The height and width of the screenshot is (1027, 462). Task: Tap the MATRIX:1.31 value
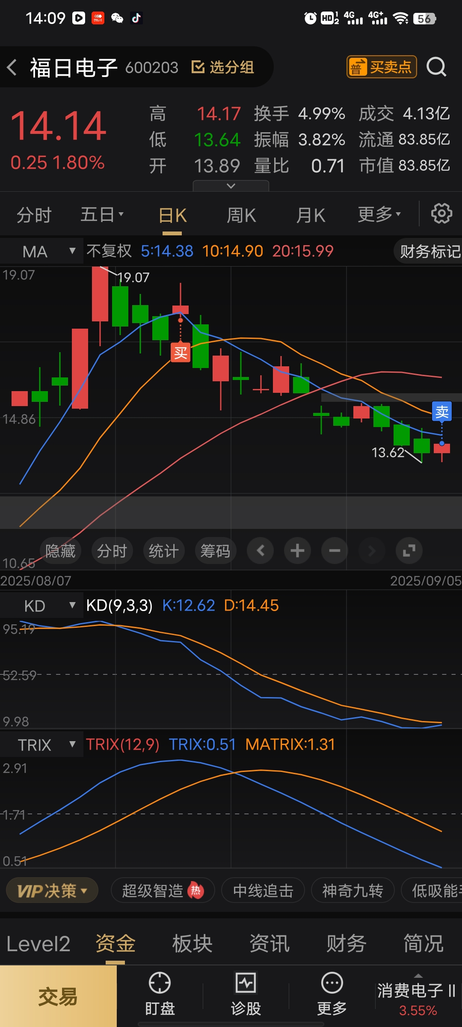(290, 745)
